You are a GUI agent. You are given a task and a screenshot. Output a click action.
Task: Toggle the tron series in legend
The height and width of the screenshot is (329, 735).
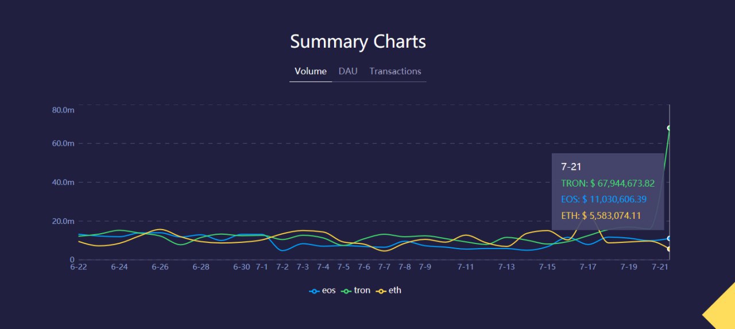(356, 291)
